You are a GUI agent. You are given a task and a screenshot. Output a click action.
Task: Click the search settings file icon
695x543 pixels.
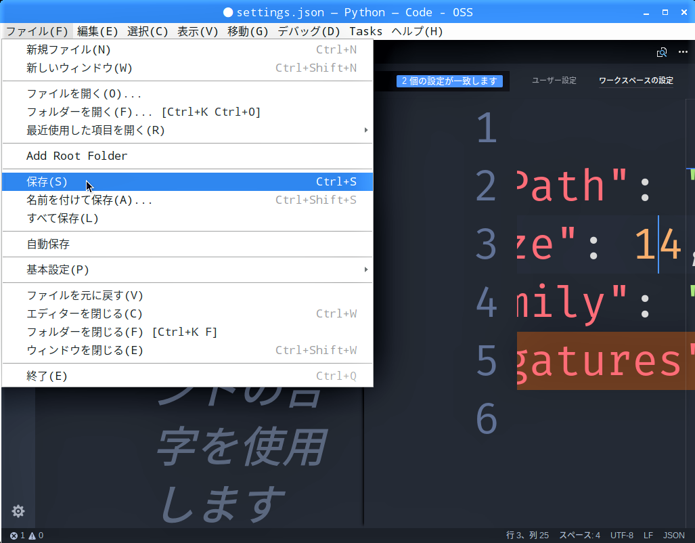(662, 52)
